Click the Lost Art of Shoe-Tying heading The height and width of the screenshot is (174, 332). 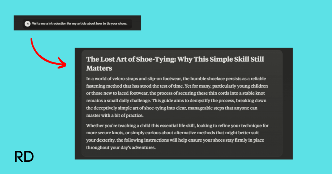[x=175, y=64]
